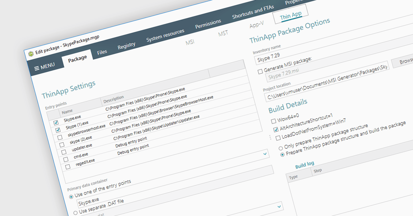Uncheck the Skype (1).exe entry point
The width and height of the screenshot is (413, 216).
pos(58,130)
